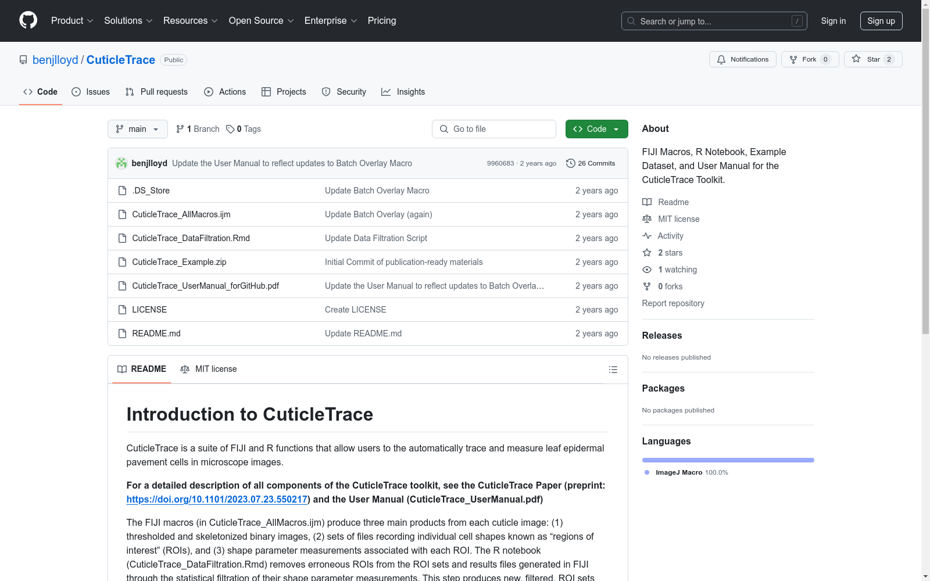Select the MIT license tab in file viewer
930x581 pixels.
209,369
